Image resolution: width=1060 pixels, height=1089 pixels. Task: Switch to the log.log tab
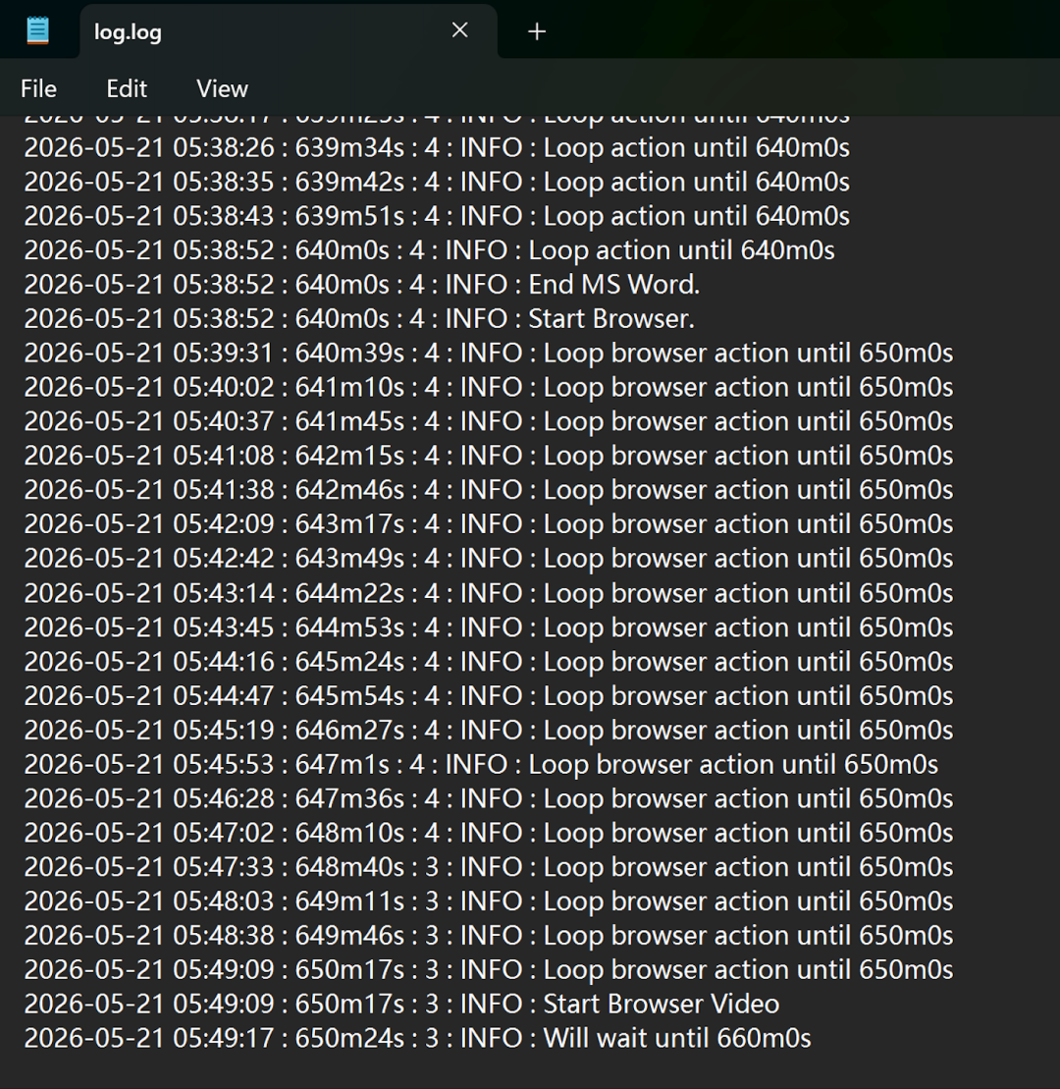point(289,32)
